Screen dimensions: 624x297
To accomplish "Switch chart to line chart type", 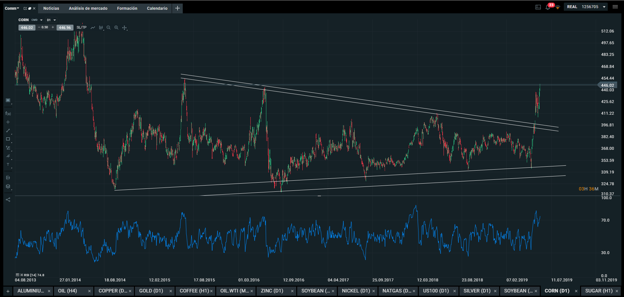I will click(93, 28).
